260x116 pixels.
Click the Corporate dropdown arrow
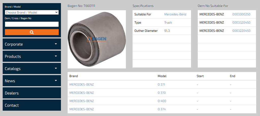click(56, 44)
